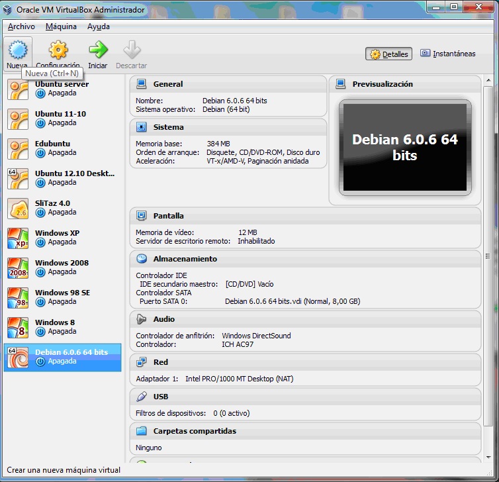Click the Windows 8 machine icon

[x=17, y=328]
